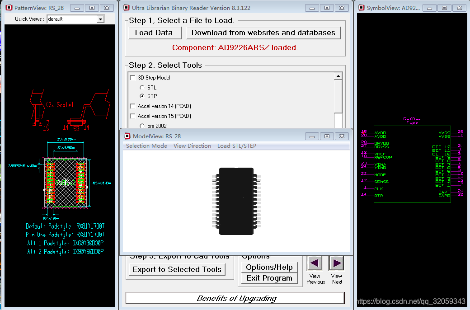Select the pre 2002 radio option

point(142,126)
